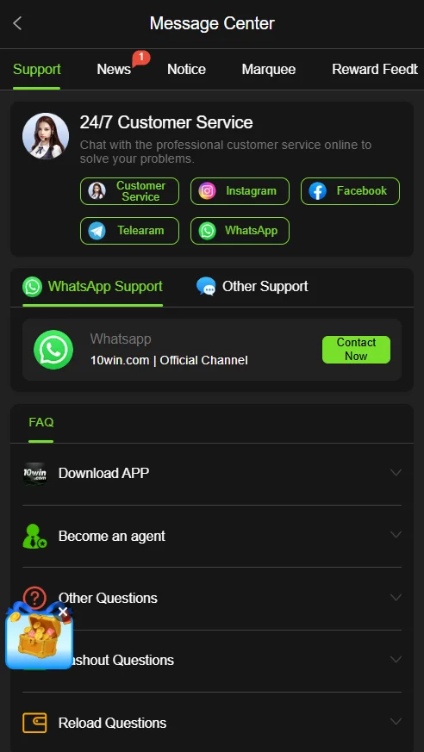Open the Facebook support channel button

tap(350, 191)
